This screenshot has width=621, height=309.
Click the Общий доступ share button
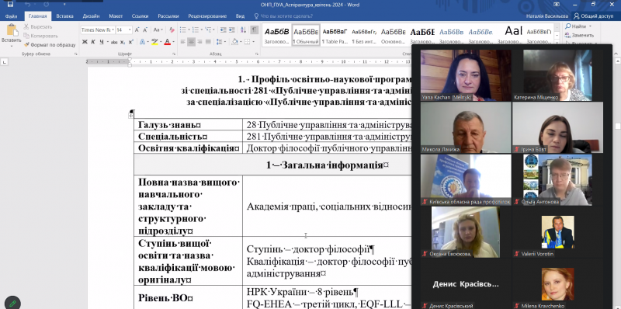click(593, 16)
